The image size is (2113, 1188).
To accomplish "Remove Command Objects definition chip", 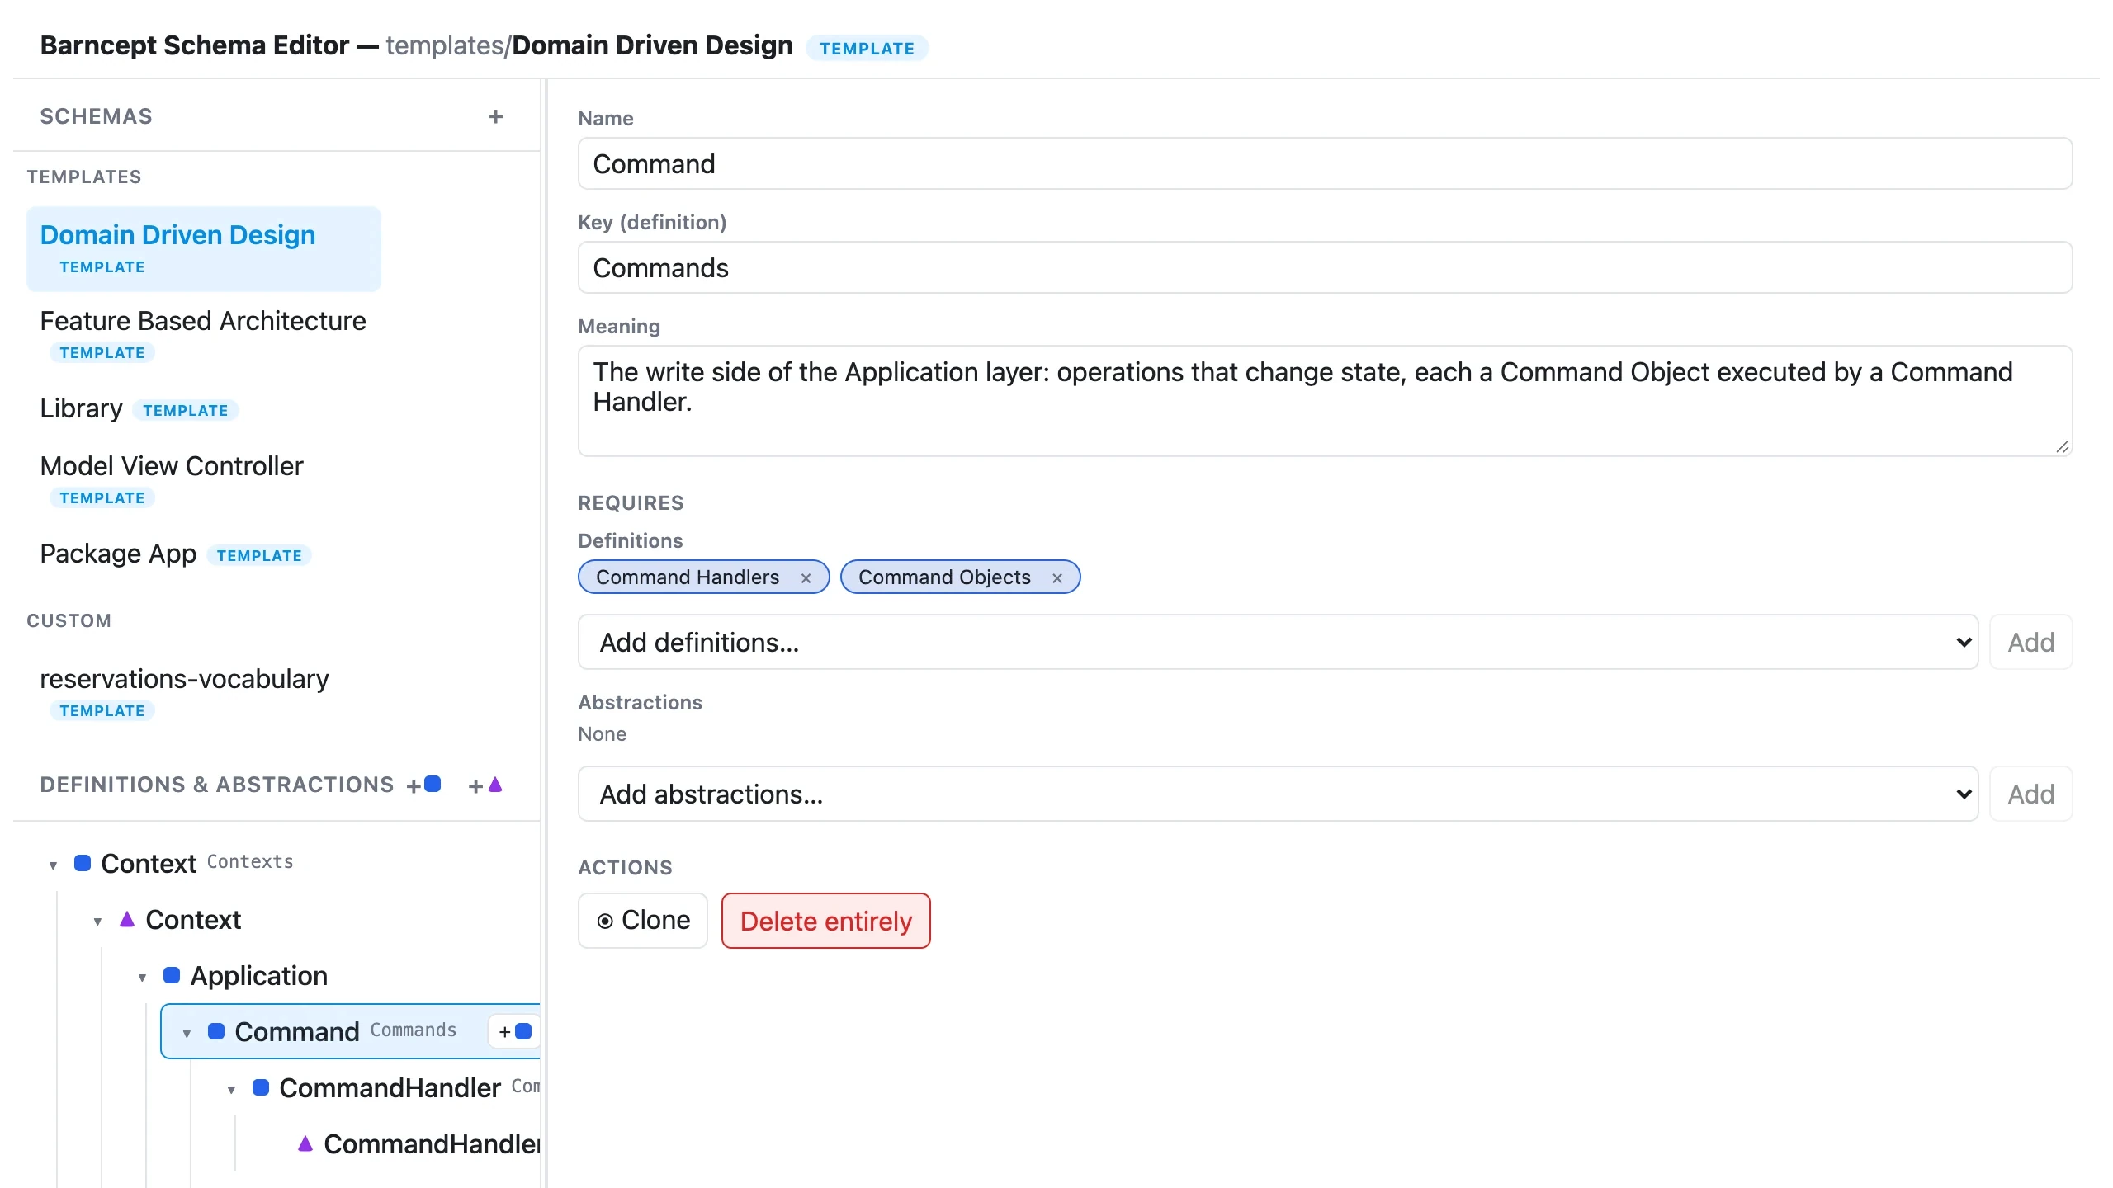I will click(1056, 578).
